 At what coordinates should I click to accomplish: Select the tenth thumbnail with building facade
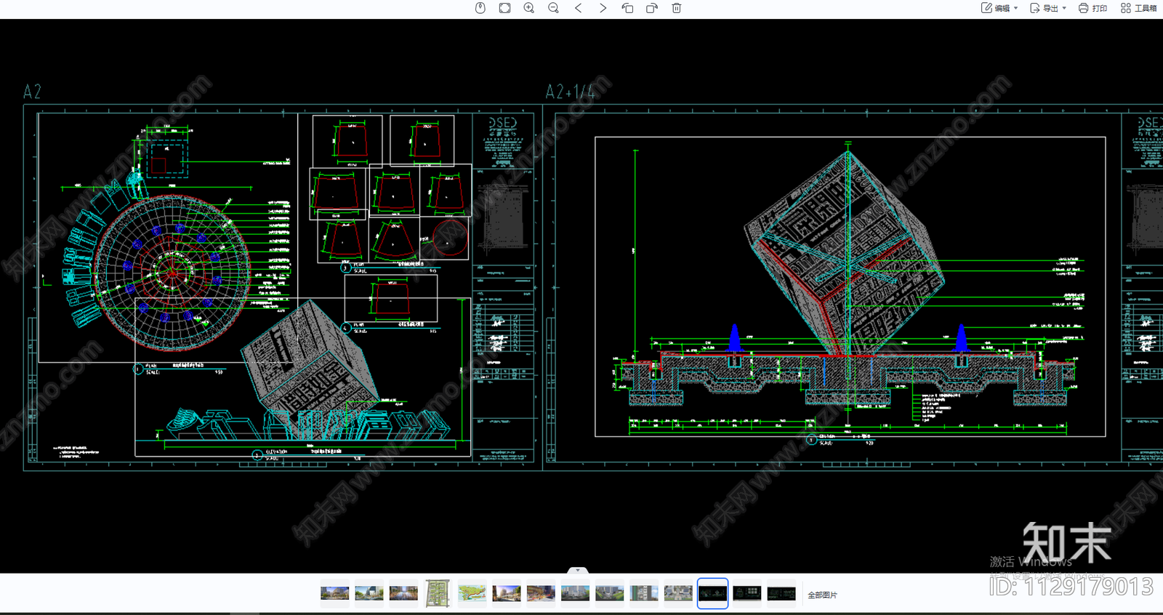point(644,594)
